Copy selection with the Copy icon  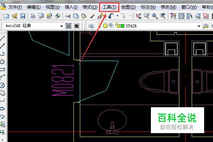(x=76, y=16)
